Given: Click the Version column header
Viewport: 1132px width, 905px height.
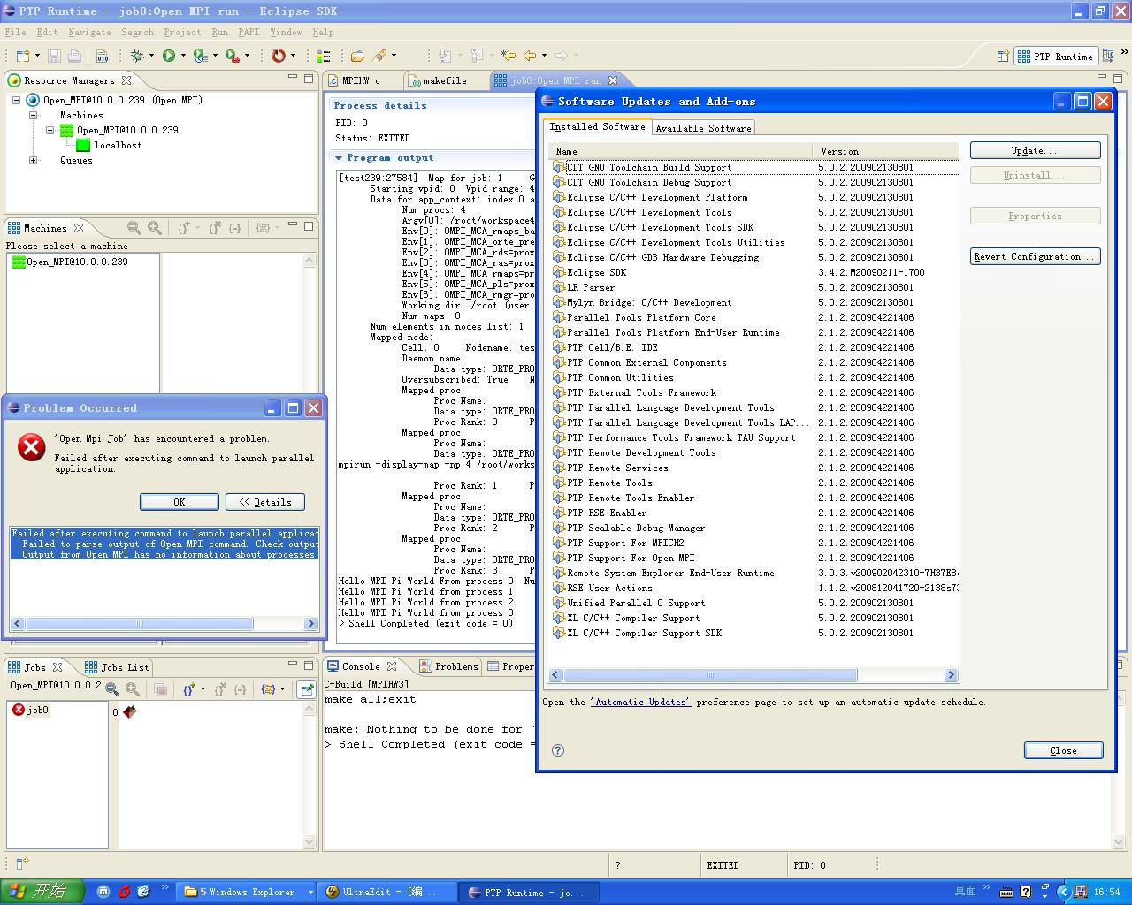Looking at the screenshot, I should (x=887, y=151).
